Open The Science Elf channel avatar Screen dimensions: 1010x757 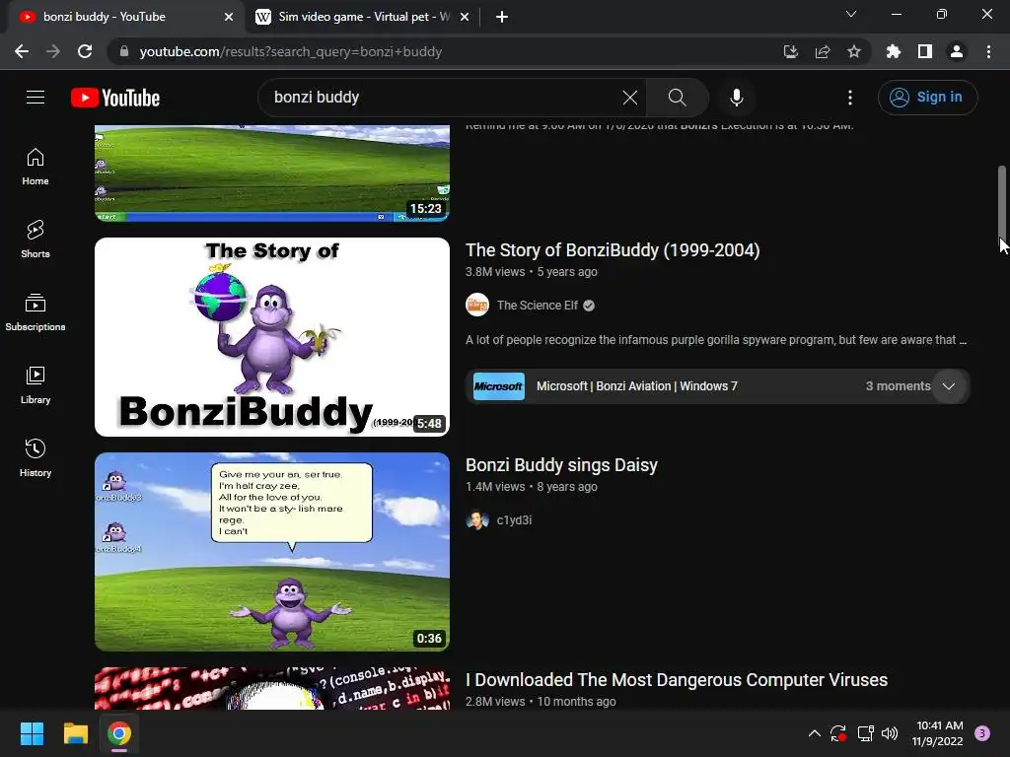point(477,306)
